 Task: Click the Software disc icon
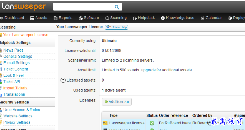[x=81, y=18]
